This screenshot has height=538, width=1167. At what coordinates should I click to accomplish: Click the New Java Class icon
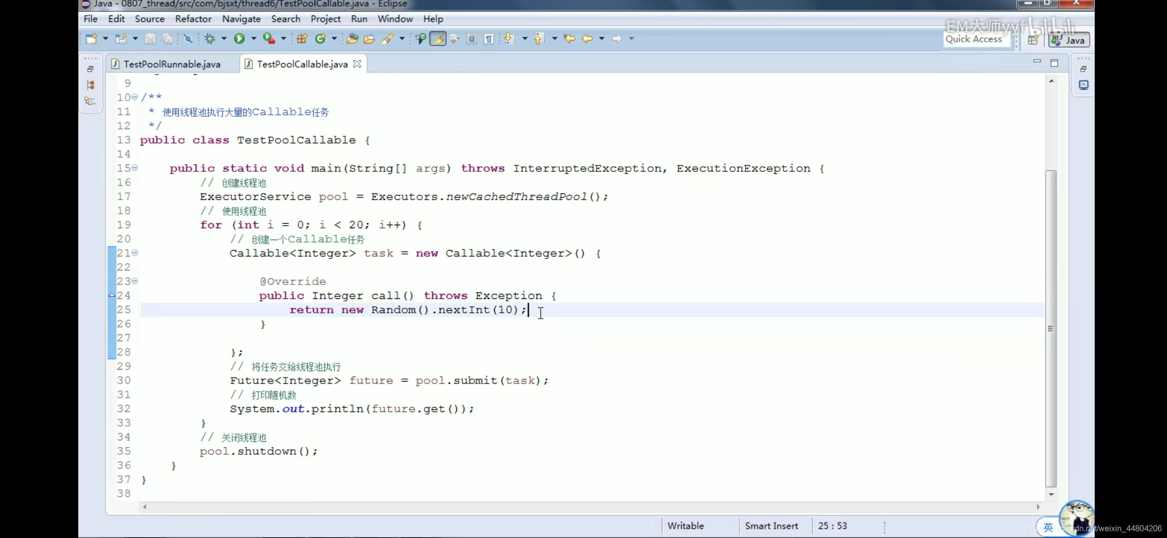coord(321,39)
